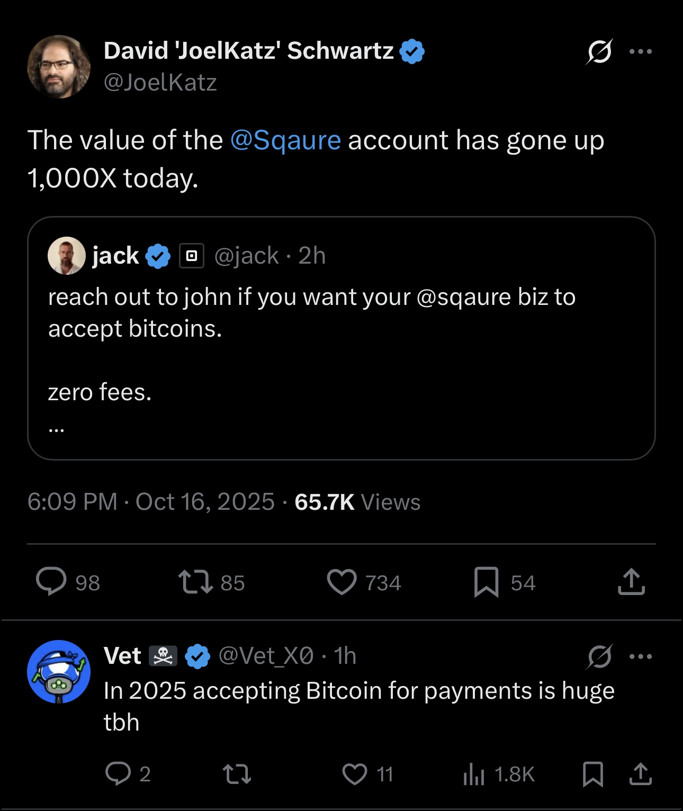Screen dimensions: 683x811
Task: Open @JoelKatz handle link
Action: [x=160, y=83]
